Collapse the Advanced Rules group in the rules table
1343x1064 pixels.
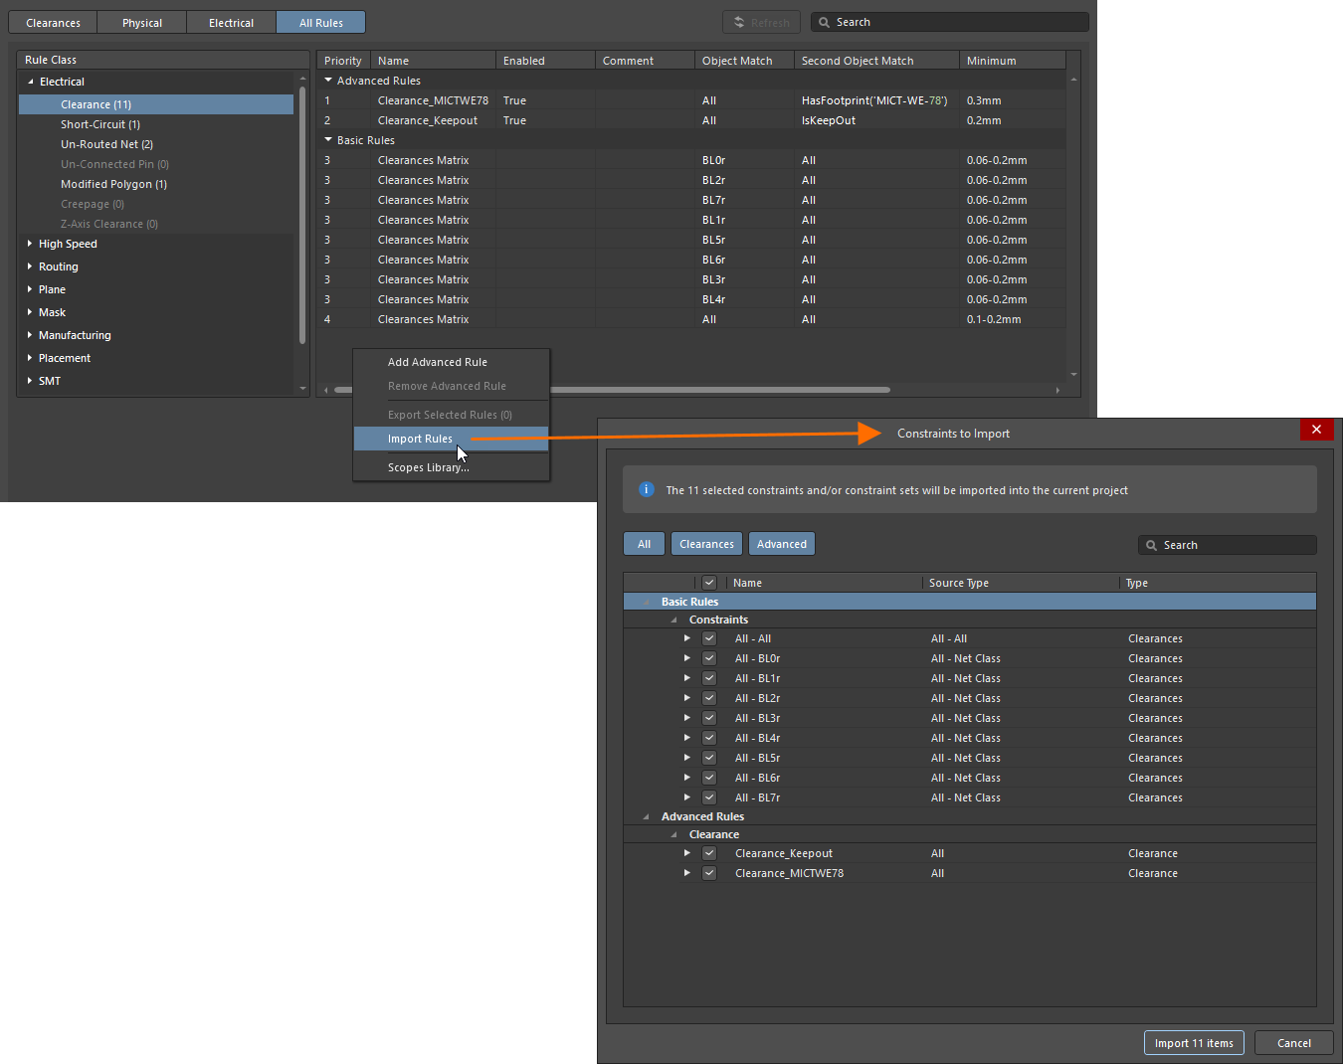(x=328, y=81)
